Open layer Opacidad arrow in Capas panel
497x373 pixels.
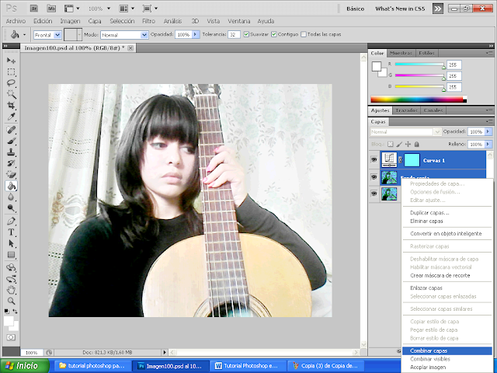[x=488, y=131]
